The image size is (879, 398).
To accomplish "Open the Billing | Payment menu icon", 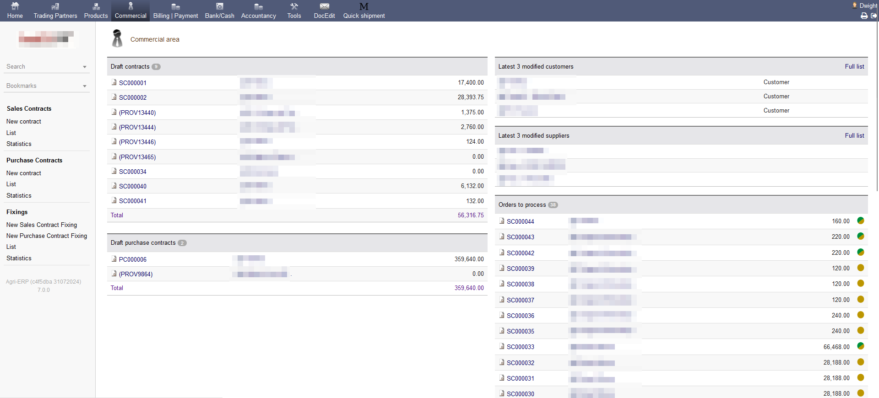I will click(x=176, y=6).
